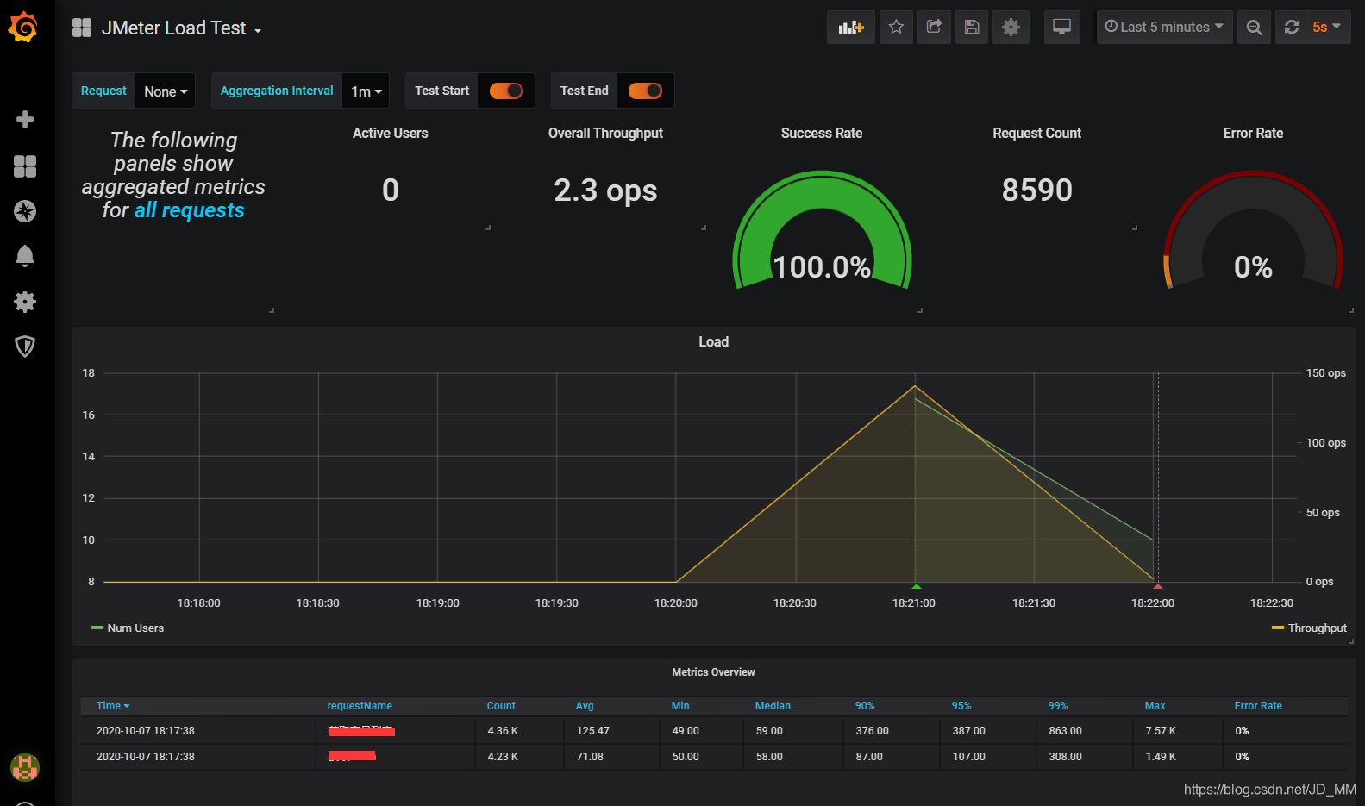Click the 125.47 average cell
Screen dimensions: 1365x806
click(593, 731)
